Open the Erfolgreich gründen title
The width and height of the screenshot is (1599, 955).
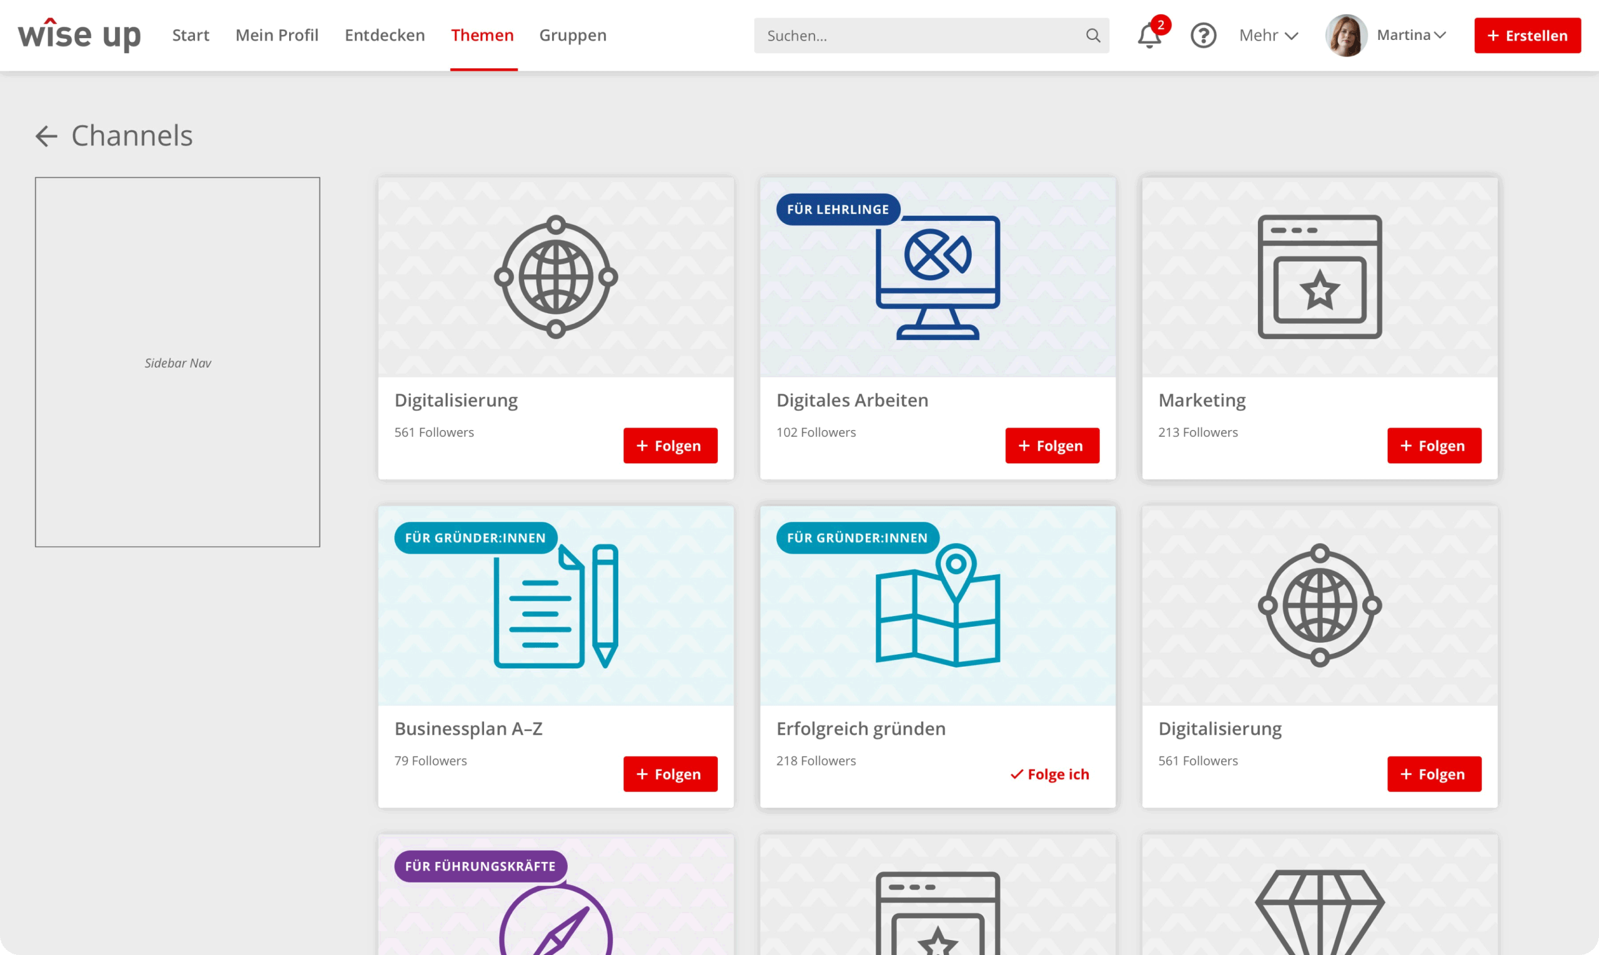(860, 728)
